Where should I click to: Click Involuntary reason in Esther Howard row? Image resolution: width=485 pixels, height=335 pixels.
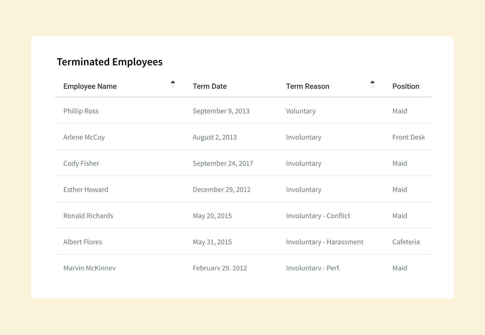click(304, 189)
